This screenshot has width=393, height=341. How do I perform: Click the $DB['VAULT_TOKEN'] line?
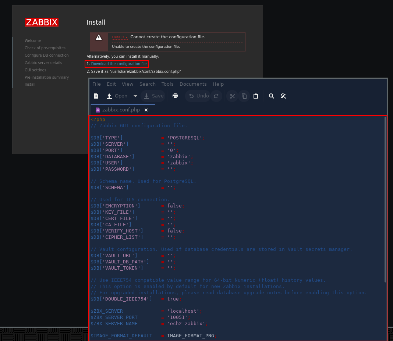(x=133, y=268)
